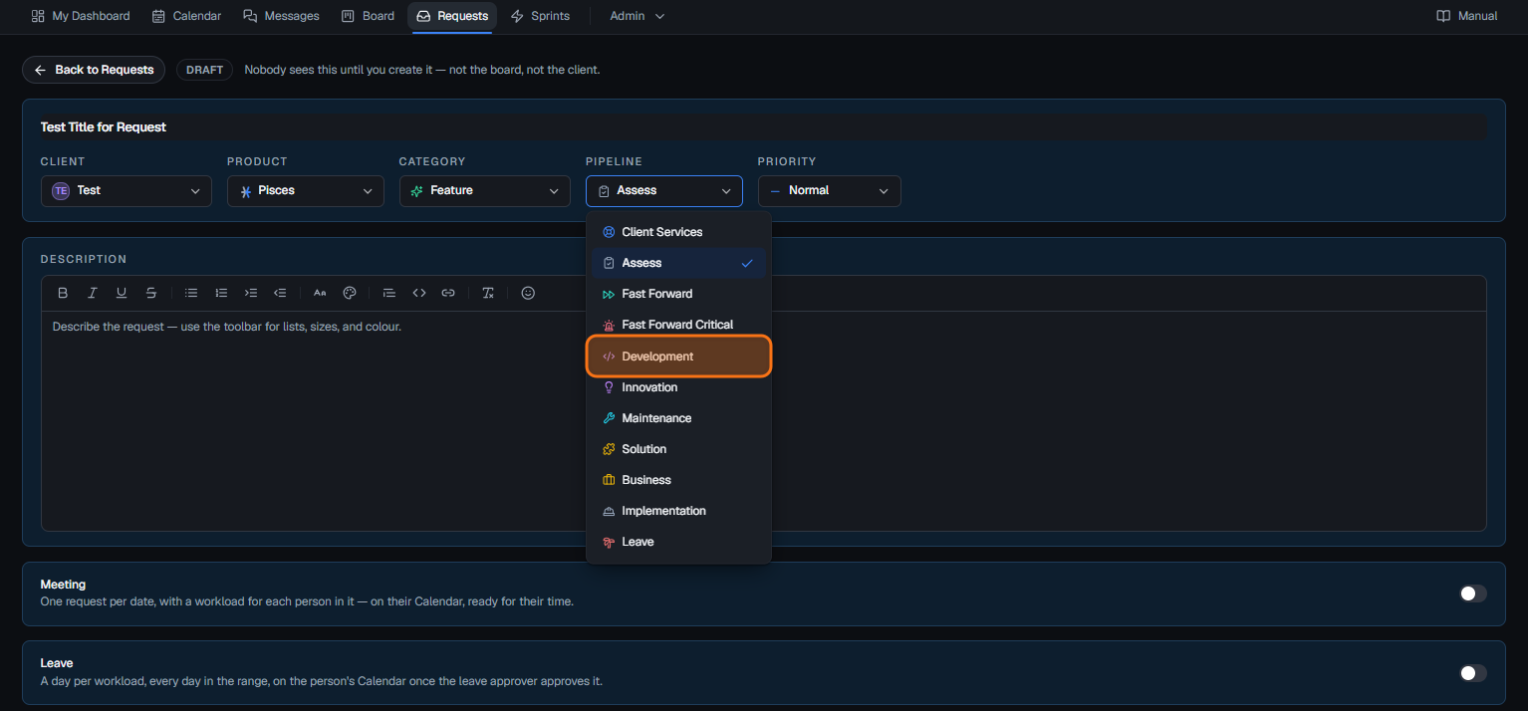Select Maintenance from the pipeline menu
The width and height of the screenshot is (1528, 711).
tap(678, 418)
